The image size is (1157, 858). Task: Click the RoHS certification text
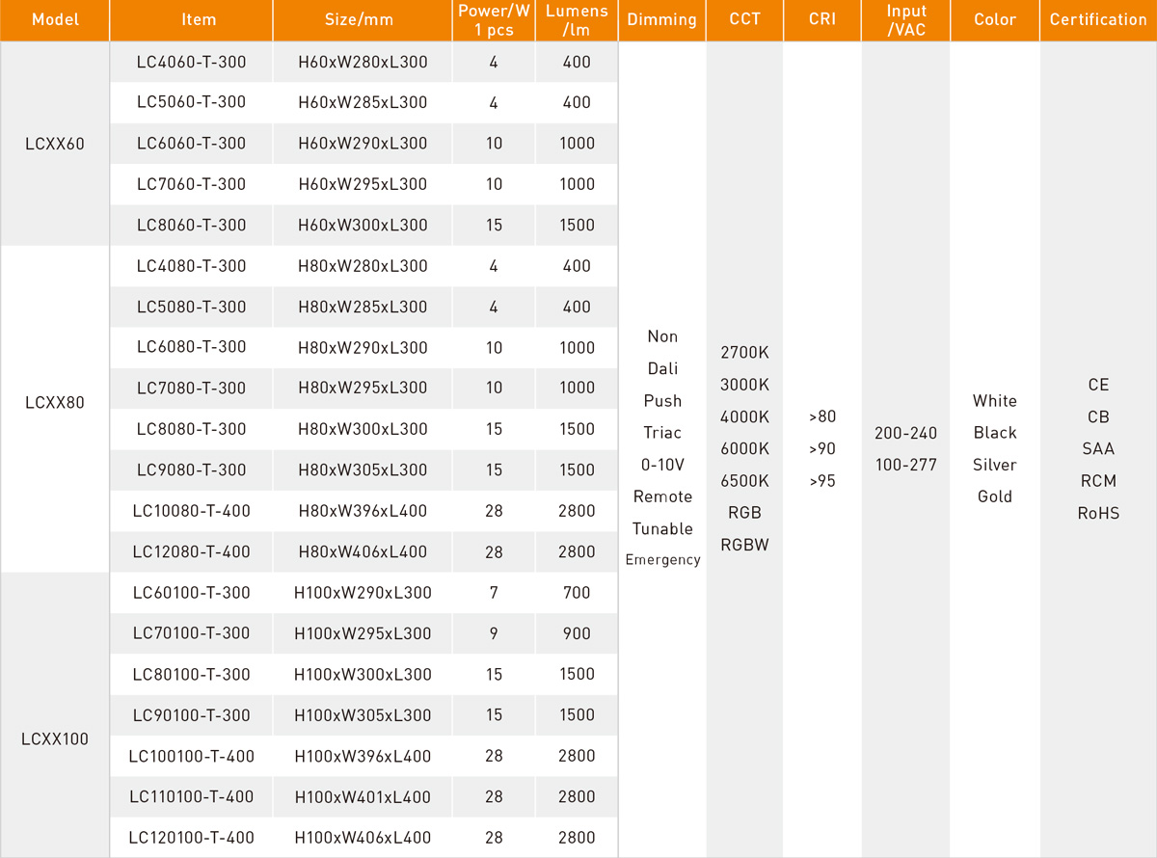1098,514
